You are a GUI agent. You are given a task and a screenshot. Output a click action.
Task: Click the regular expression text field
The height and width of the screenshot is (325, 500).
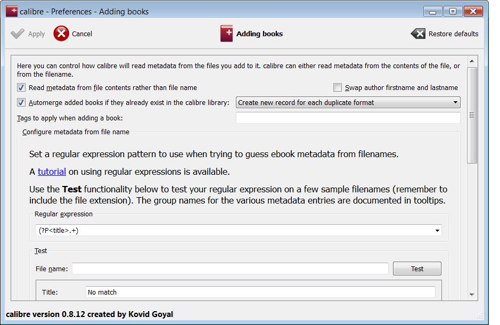click(x=234, y=231)
